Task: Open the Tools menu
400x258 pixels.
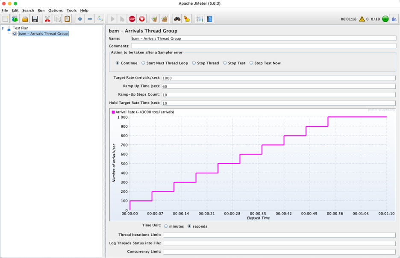Action: (71, 10)
